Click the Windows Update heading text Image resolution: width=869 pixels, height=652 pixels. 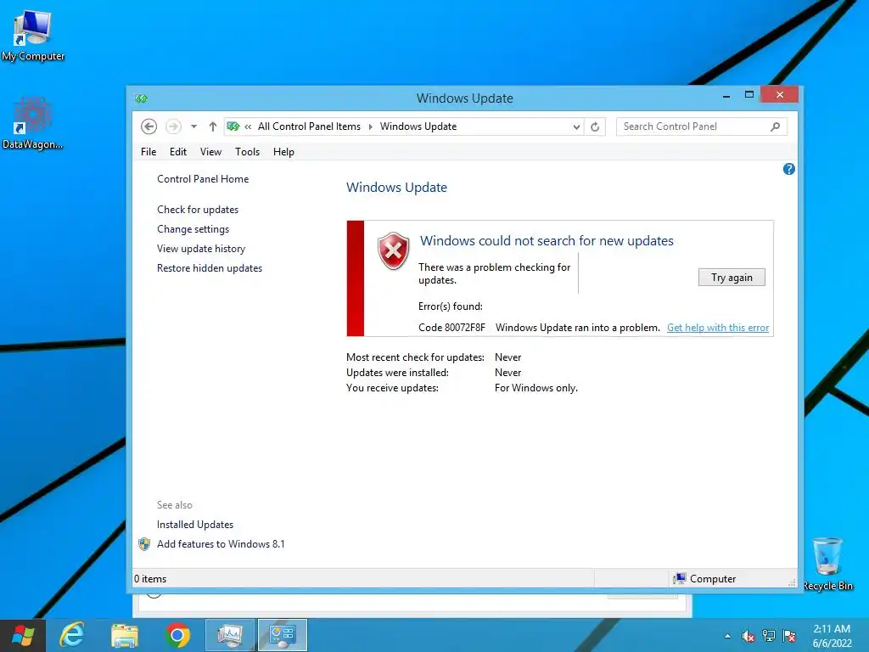pos(397,188)
